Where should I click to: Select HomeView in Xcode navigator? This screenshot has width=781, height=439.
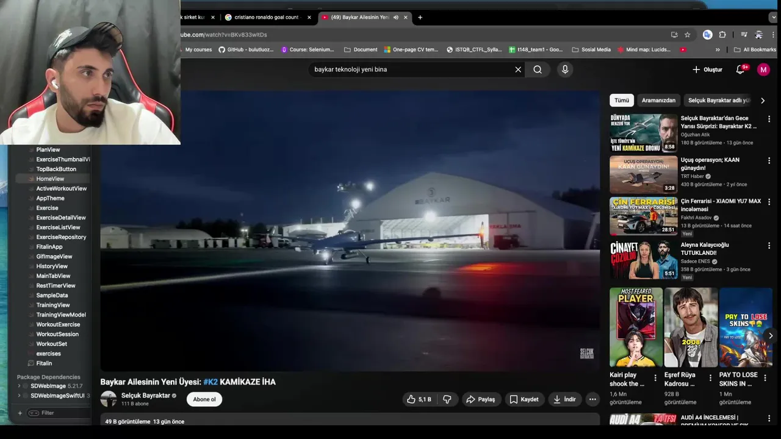pyautogui.click(x=50, y=179)
